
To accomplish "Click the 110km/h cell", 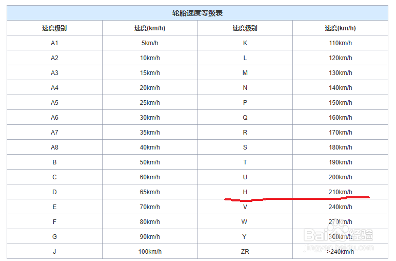I will pyautogui.click(x=340, y=43).
